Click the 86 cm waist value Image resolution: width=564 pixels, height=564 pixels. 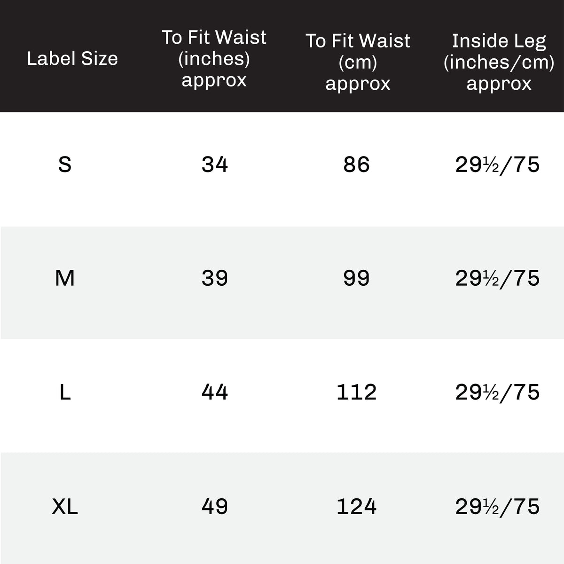(x=357, y=165)
